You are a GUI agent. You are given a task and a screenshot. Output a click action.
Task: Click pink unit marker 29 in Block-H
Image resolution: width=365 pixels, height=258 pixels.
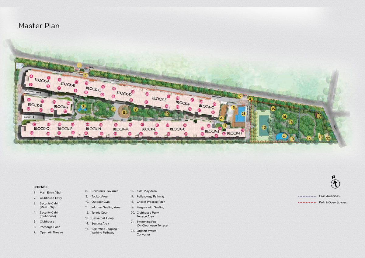[242, 130]
